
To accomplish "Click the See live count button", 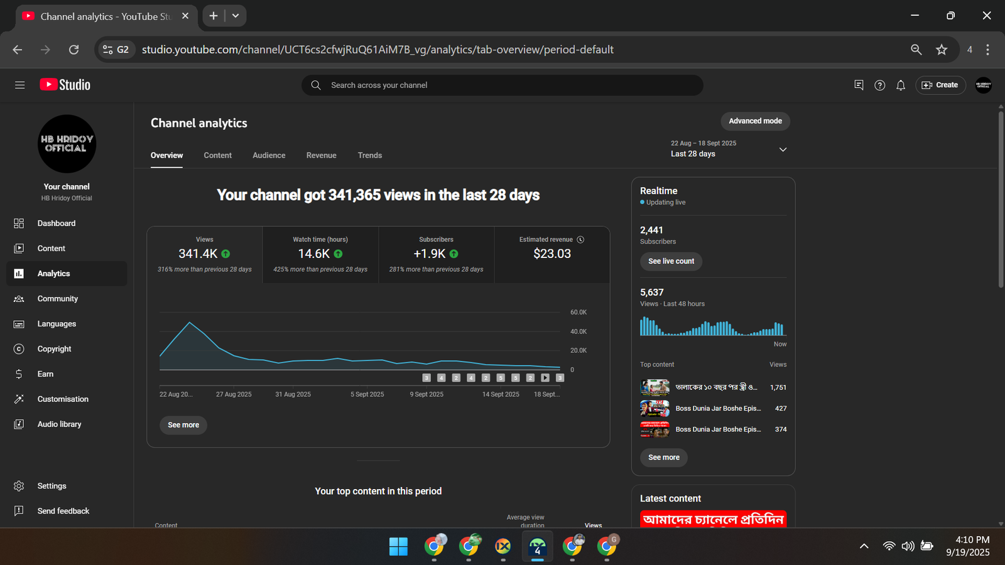I will (671, 261).
